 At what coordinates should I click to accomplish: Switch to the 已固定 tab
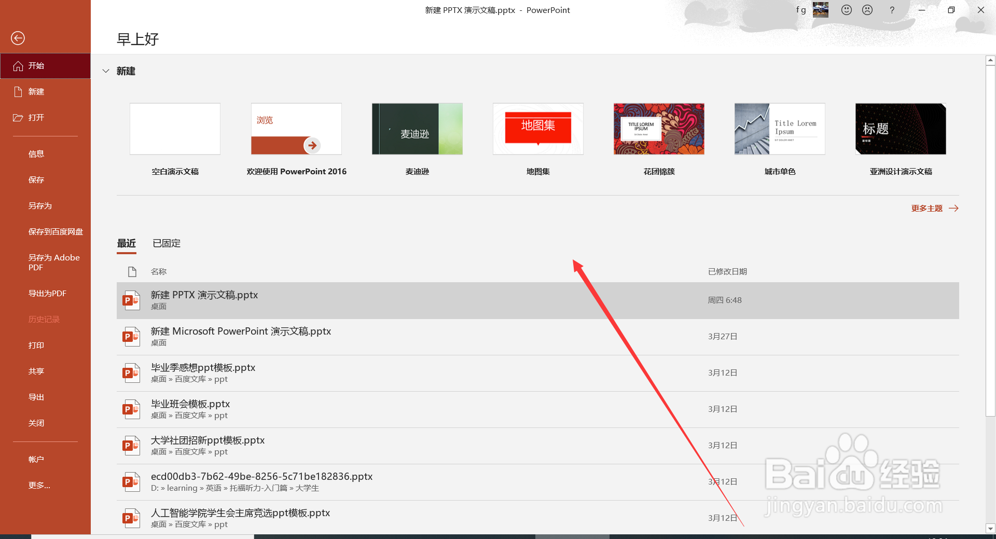click(x=167, y=243)
